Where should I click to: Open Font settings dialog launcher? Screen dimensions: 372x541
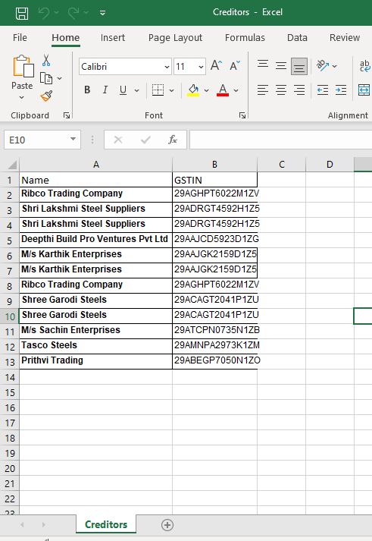pyautogui.click(x=242, y=115)
